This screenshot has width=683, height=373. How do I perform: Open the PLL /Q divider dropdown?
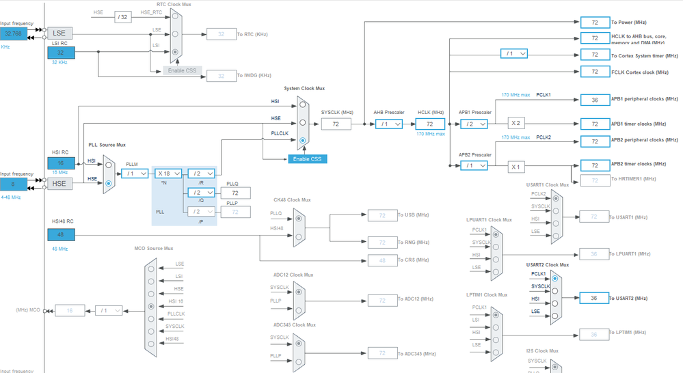(x=201, y=193)
